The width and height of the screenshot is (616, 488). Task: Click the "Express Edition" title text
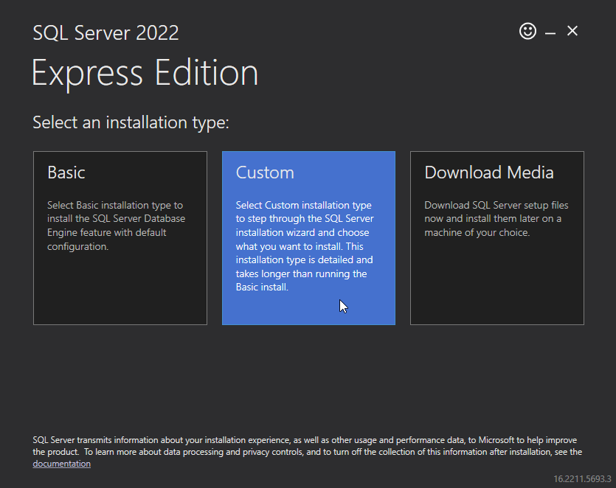pyautogui.click(x=145, y=73)
